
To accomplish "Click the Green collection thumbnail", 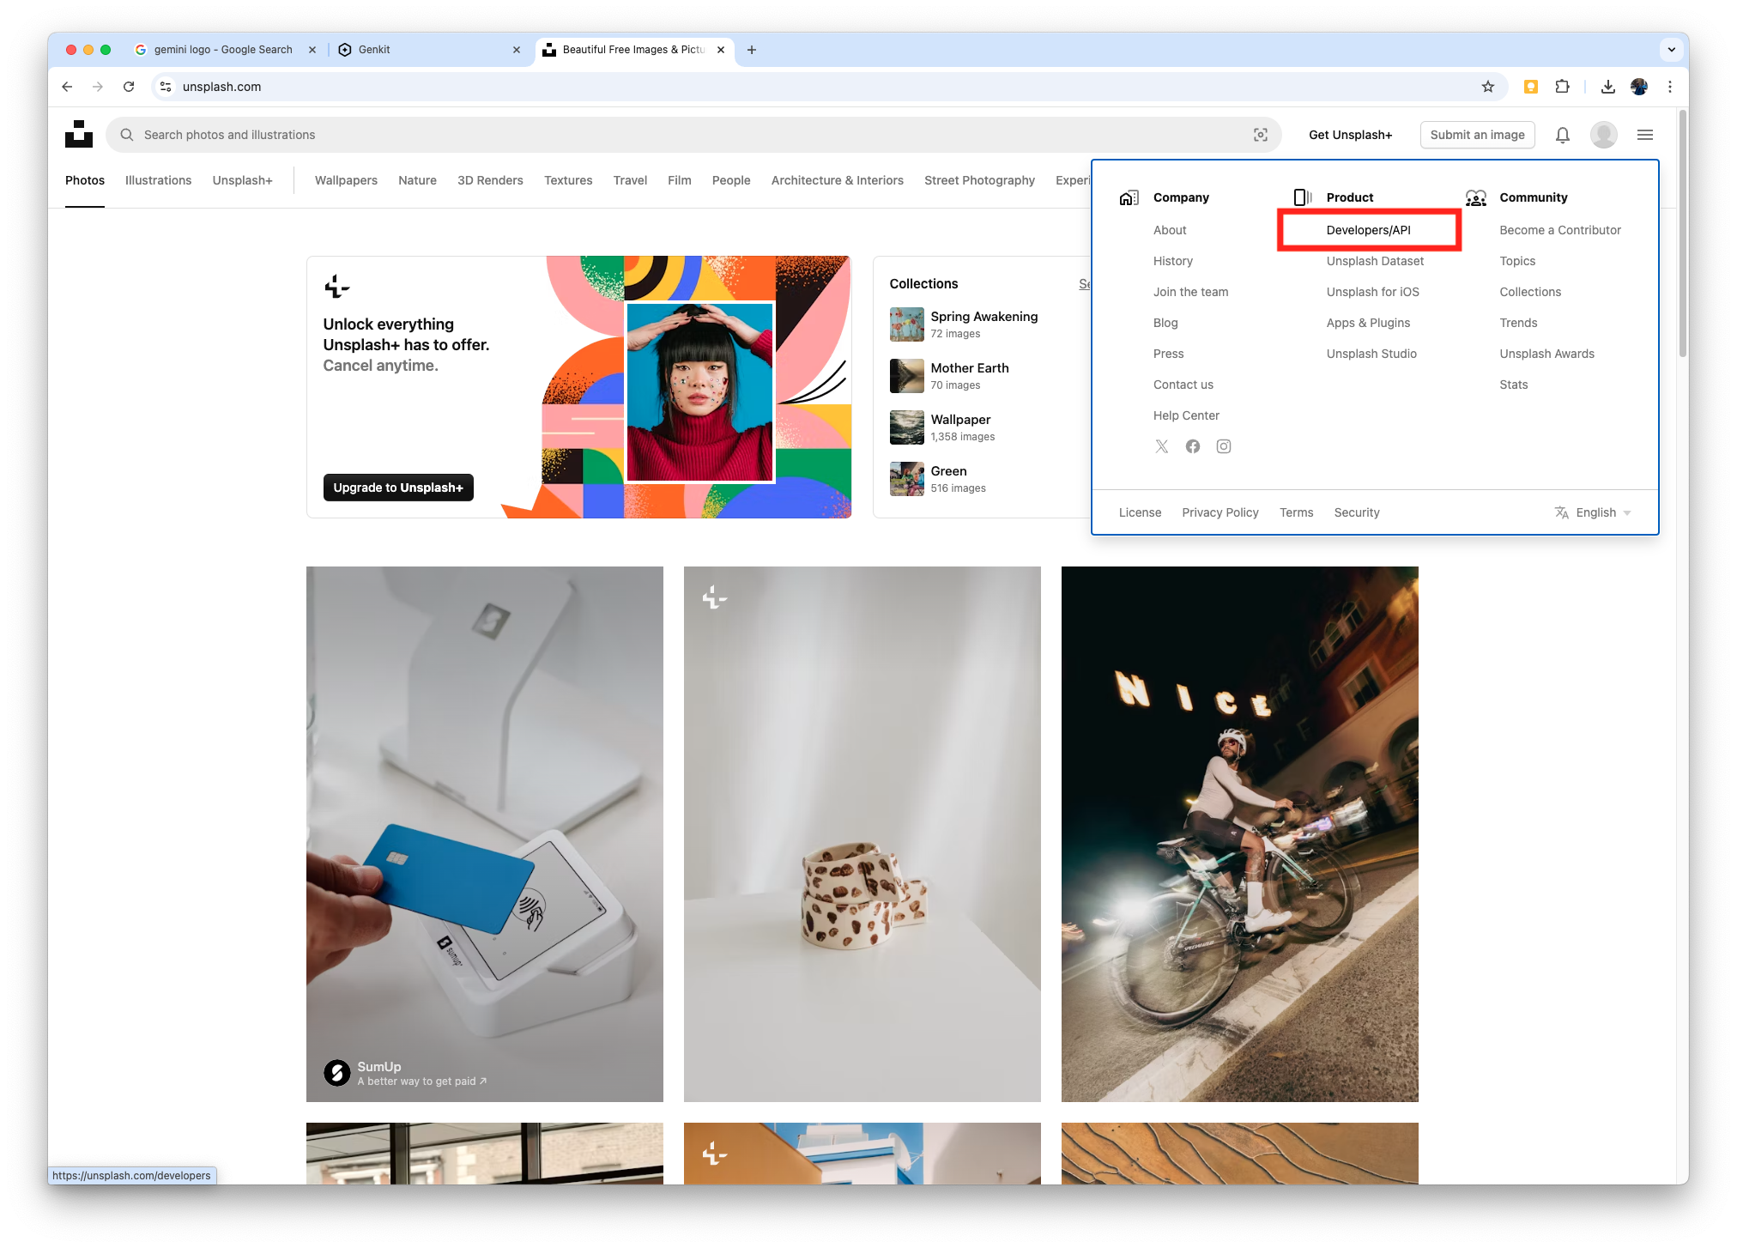I will click(x=907, y=479).
